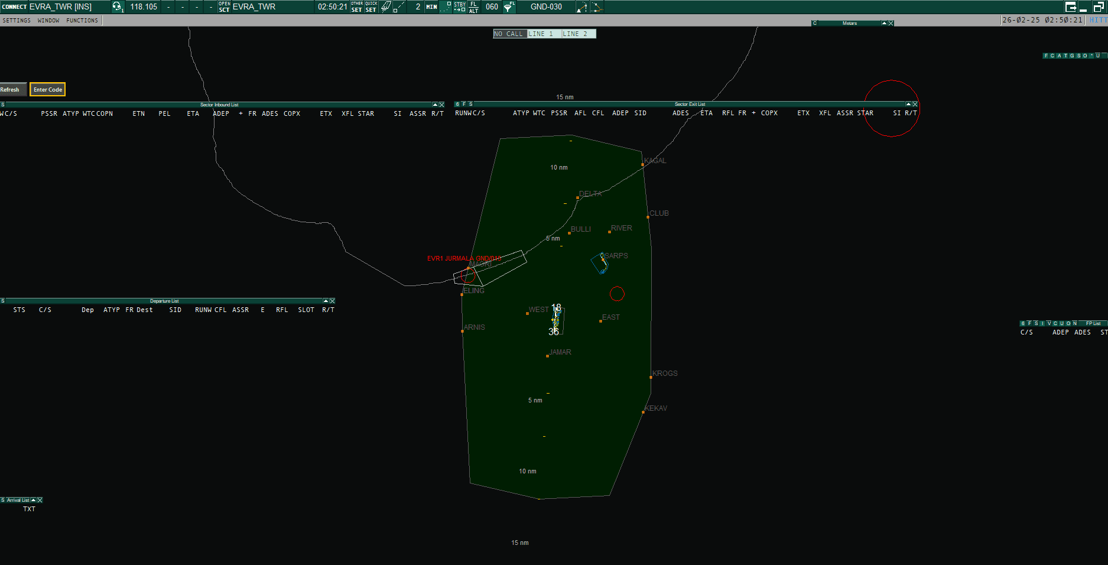Collapse the Arrival List window
Image resolution: width=1108 pixels, height=565 pixels.
point(33,500)
